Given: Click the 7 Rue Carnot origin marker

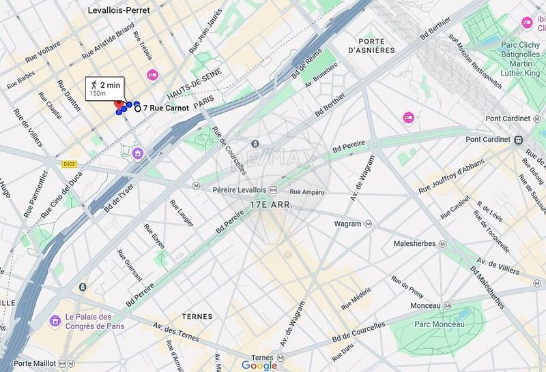Looking at the screenshot, I should 138,108.
